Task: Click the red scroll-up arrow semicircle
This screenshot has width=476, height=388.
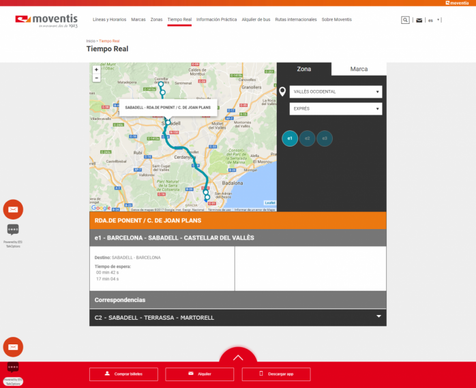Action: 238,355
